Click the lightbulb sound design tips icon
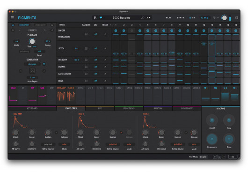 214,18
